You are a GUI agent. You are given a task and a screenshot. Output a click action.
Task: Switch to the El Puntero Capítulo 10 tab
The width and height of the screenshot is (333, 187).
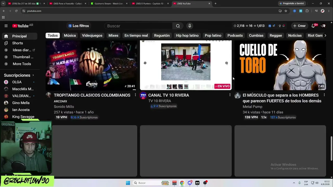click(x=150, y=3)
